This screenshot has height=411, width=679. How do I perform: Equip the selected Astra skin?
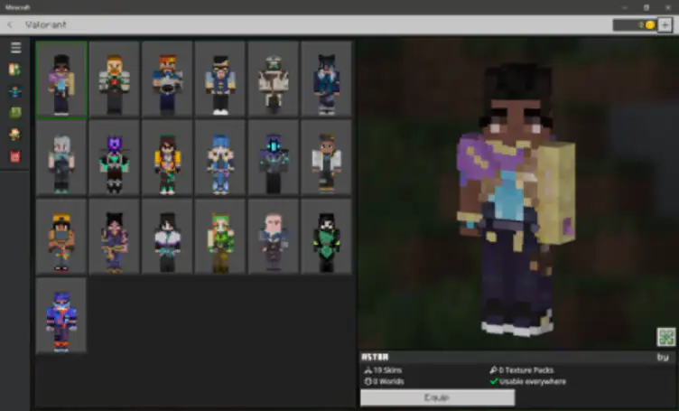click(x=437, y=397)
